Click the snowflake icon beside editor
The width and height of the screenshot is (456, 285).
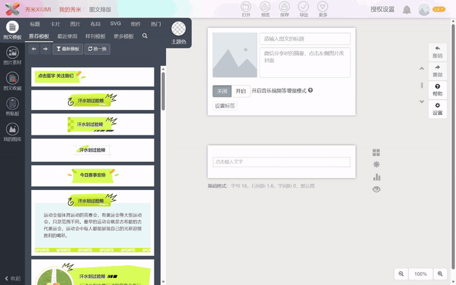[x=376, y=165]
